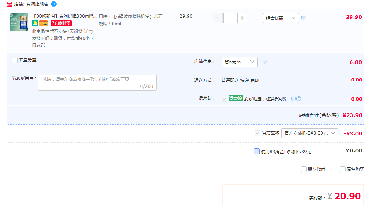Viewport: 372px width, 206px height.
Task: Decrease the quantity with the minus button
Action: click(x=218, y=18)
